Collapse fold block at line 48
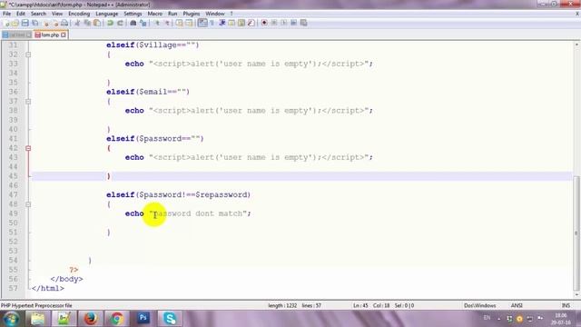The image size is (581, 327). click(28, 204)
